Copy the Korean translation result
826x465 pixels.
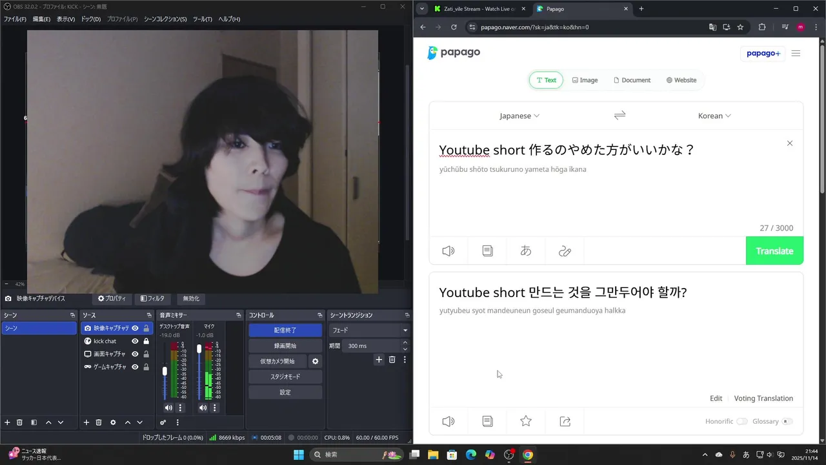click(487, 421)
